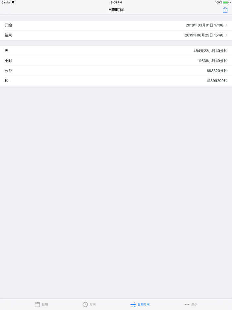Expand the 开始 row chevron

coord(226,25)
